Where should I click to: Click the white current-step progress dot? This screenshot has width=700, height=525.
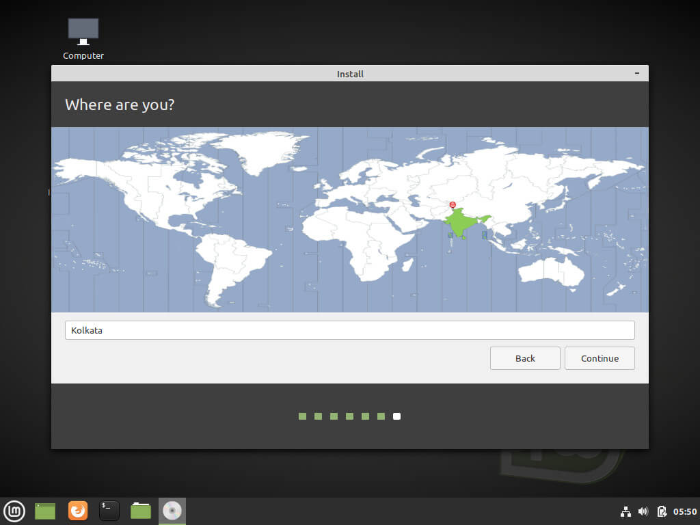click(x=397, y=416)
